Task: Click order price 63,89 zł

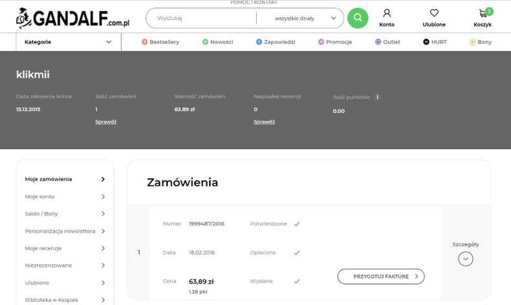Action: pos(201,281)
